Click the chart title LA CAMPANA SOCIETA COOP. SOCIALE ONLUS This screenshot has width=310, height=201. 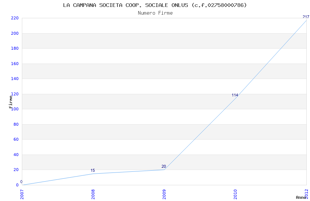tap(125, 5)
